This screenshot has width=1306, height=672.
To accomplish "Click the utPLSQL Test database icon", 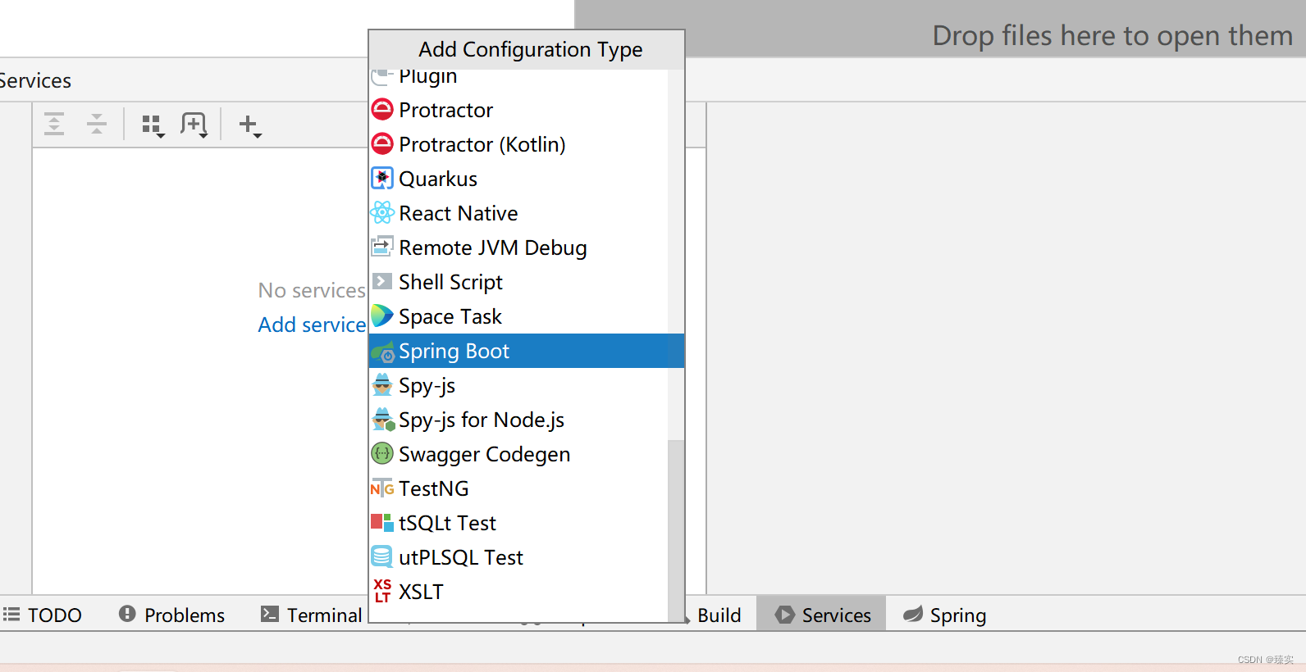I will (382, 556).
